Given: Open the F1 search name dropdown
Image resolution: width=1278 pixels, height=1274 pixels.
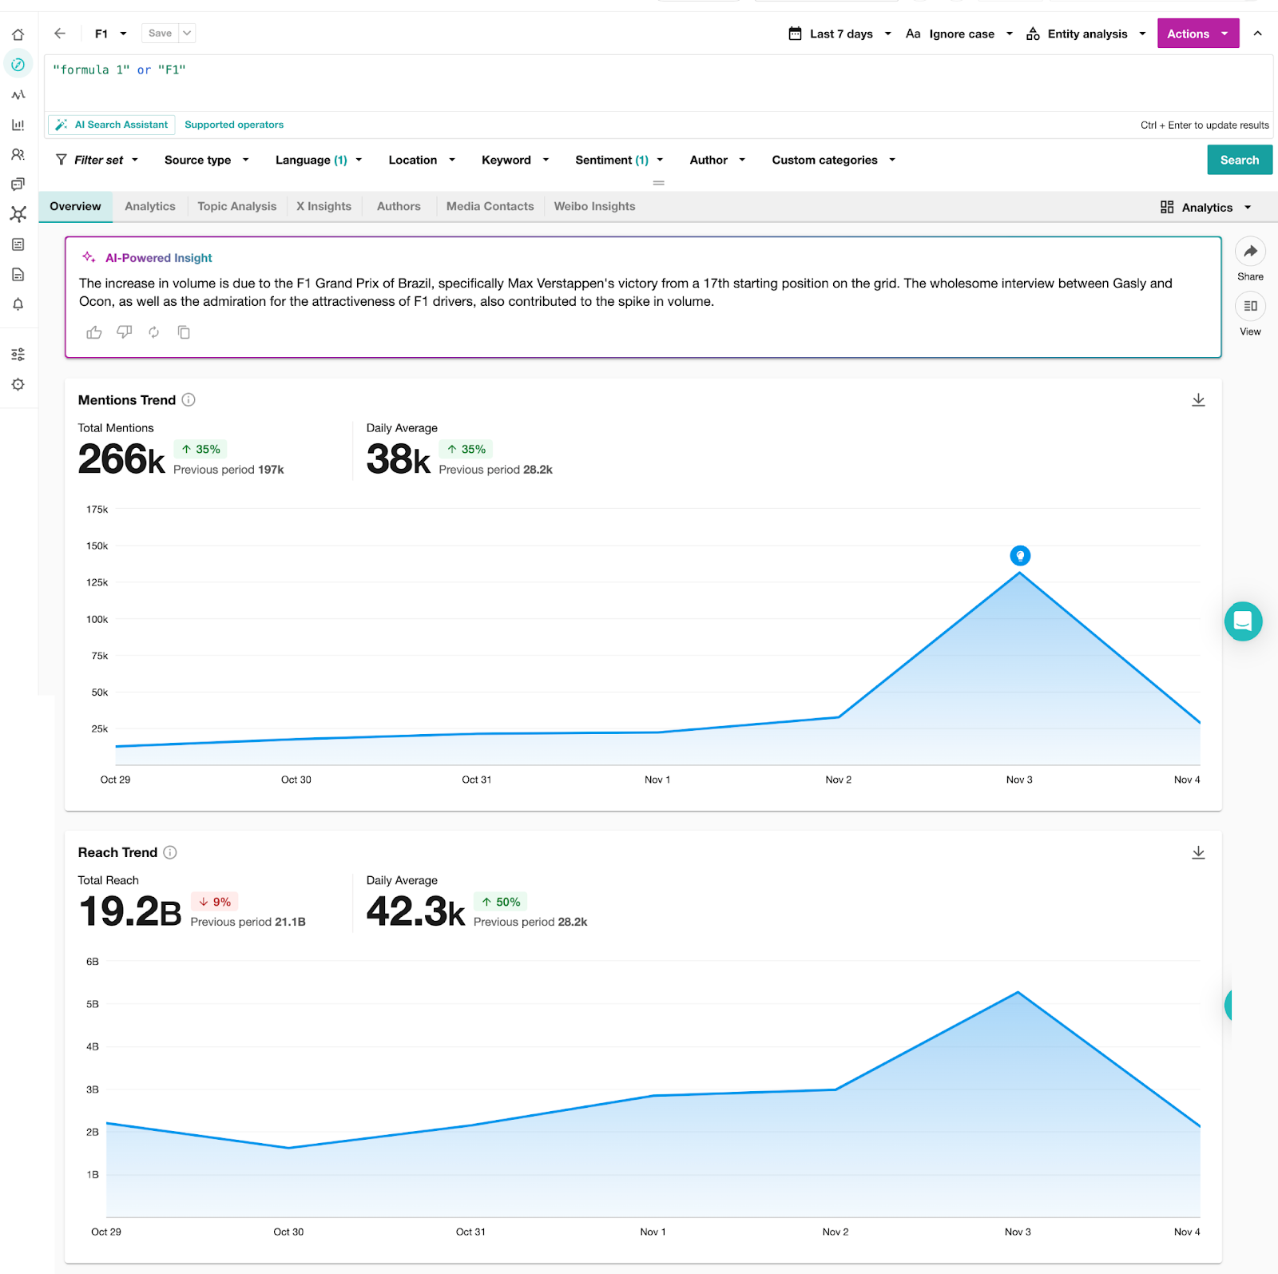Looking at the screenshot, I should [x=110, y=34].
